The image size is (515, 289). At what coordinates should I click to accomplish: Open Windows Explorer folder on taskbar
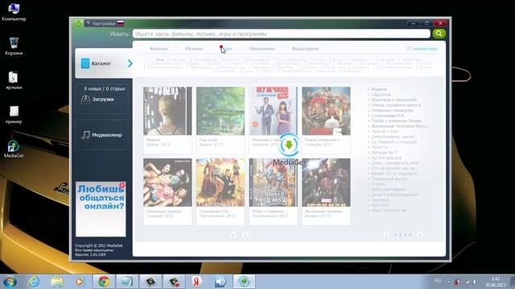tap(57, 282)
